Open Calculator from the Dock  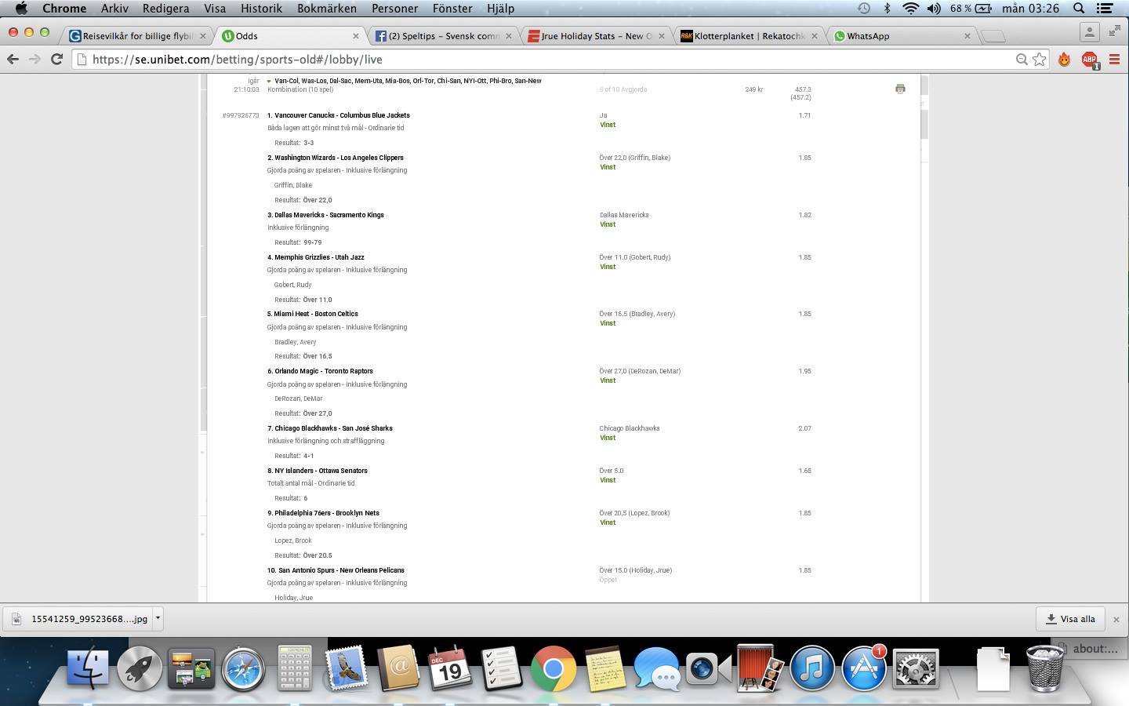point(295,668)
